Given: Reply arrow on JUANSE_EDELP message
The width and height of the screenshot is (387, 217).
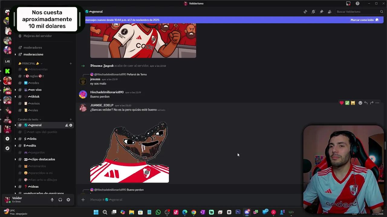Looking at the screenshot, I should tap(366, 103).
